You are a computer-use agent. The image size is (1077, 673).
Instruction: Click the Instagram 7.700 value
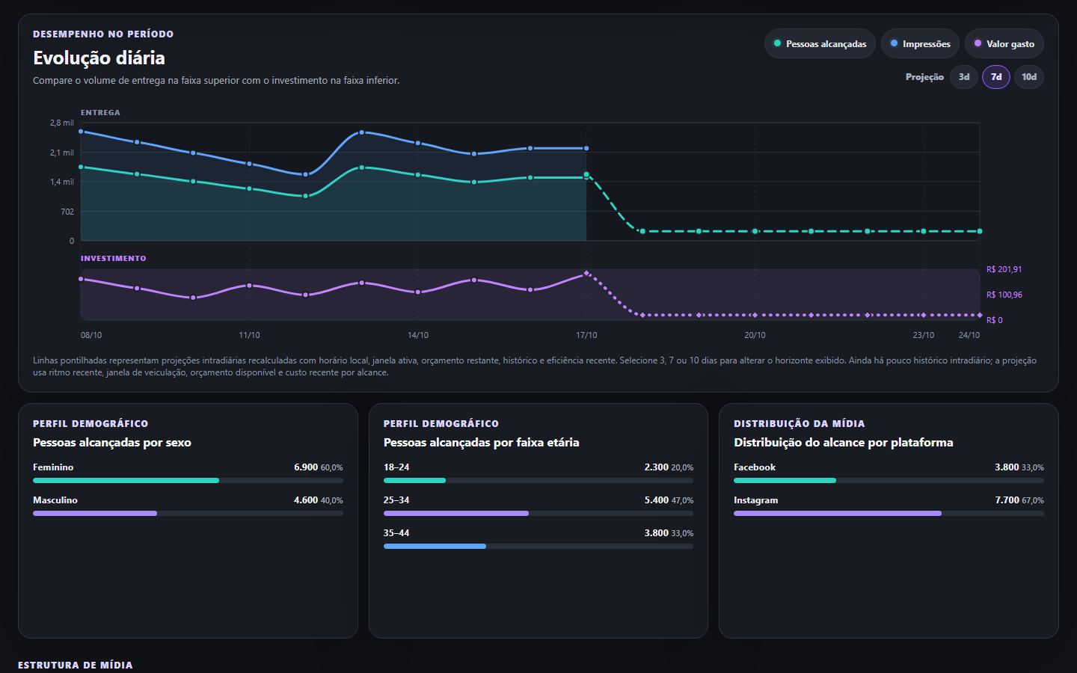(x=1007, y=500)
